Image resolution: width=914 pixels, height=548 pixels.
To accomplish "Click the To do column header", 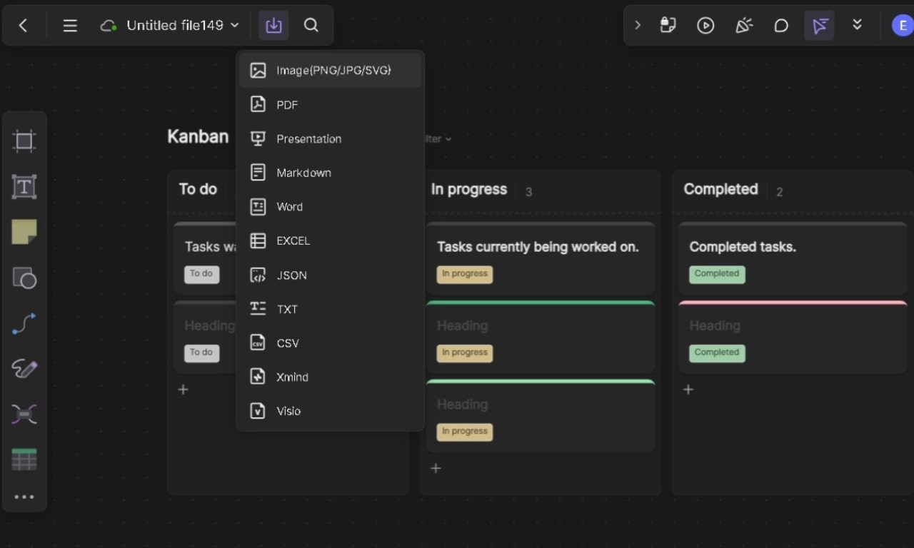I will point(198,189).
